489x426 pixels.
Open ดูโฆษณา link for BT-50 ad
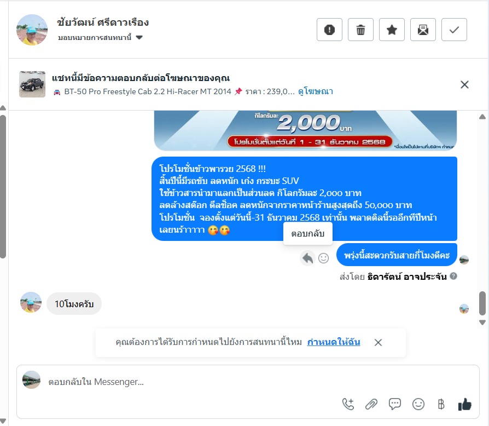click(x=316, y=91)
